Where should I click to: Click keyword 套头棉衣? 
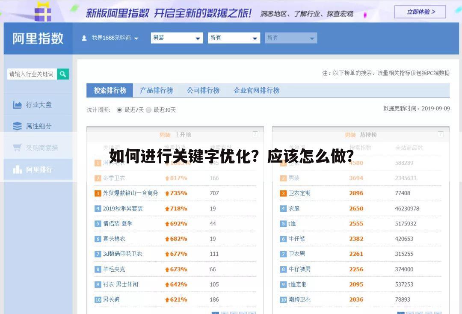coord(114,239)
